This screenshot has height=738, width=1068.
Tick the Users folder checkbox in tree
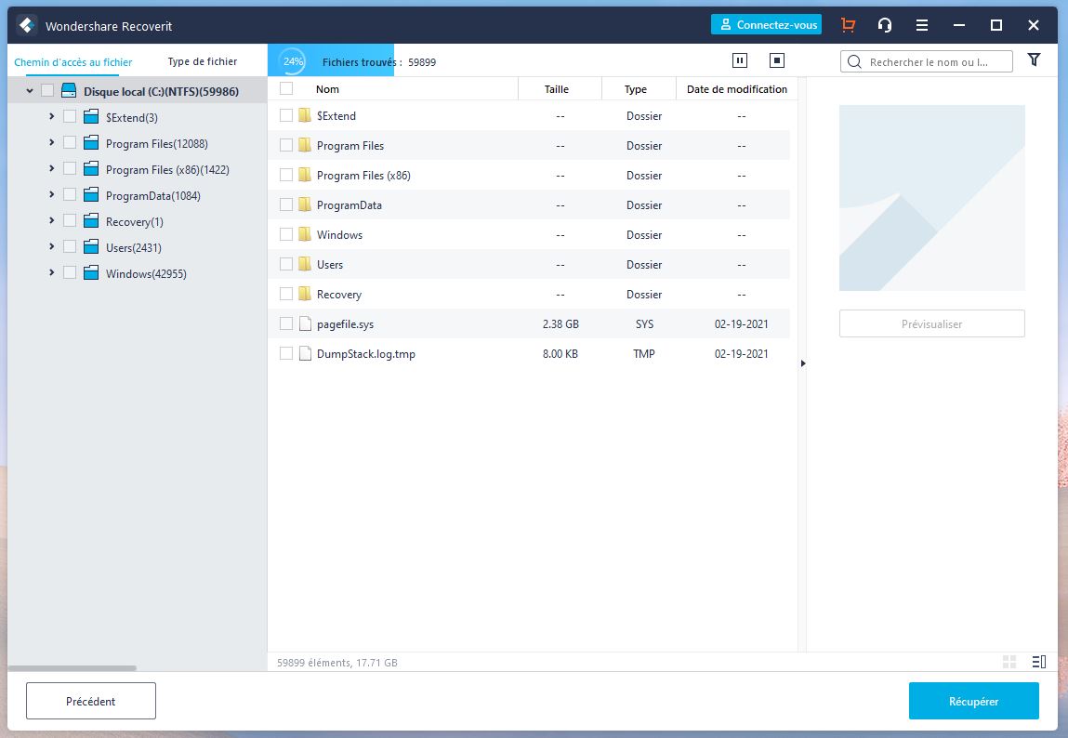click(70, 247)
